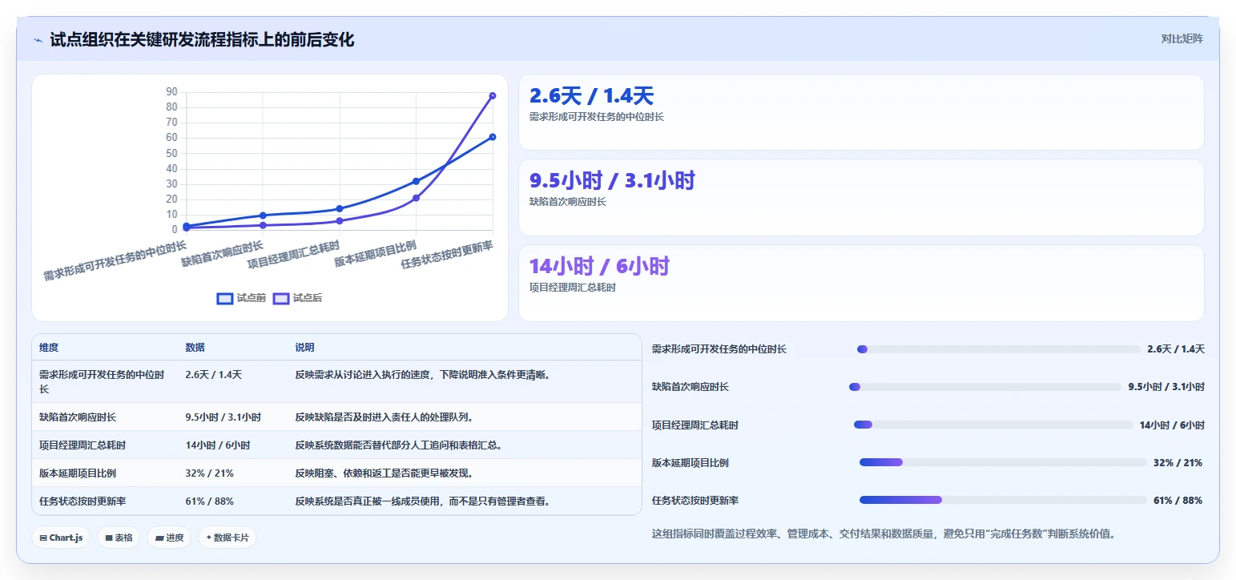This screenshot has width=1236, height=580.
Task: Click the 61% / 88% table cell
Action: tap(209, 501)
